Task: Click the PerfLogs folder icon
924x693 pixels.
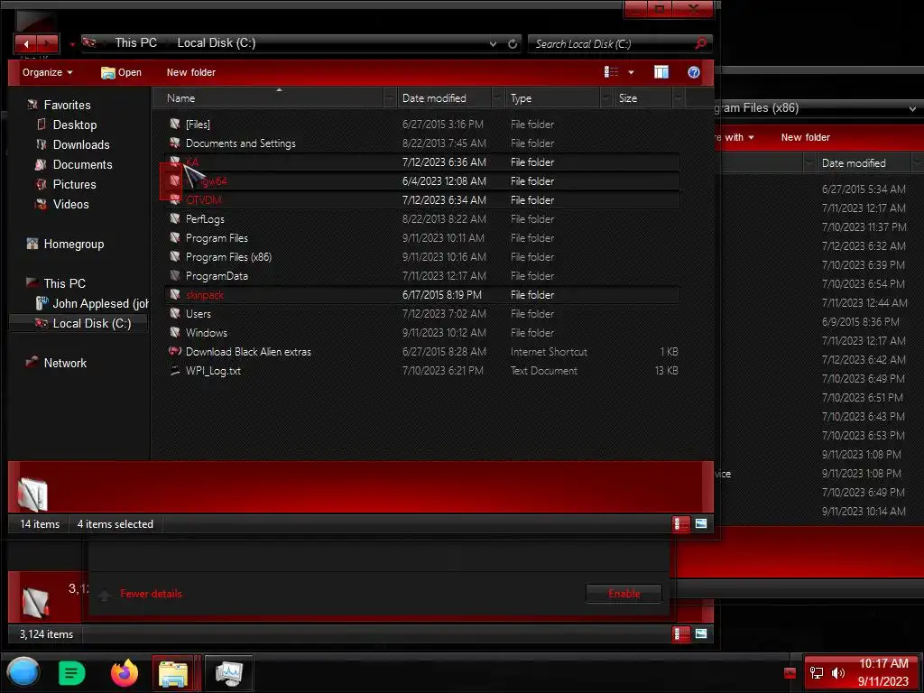Action: pyautogui.click(x=175, y=218)
